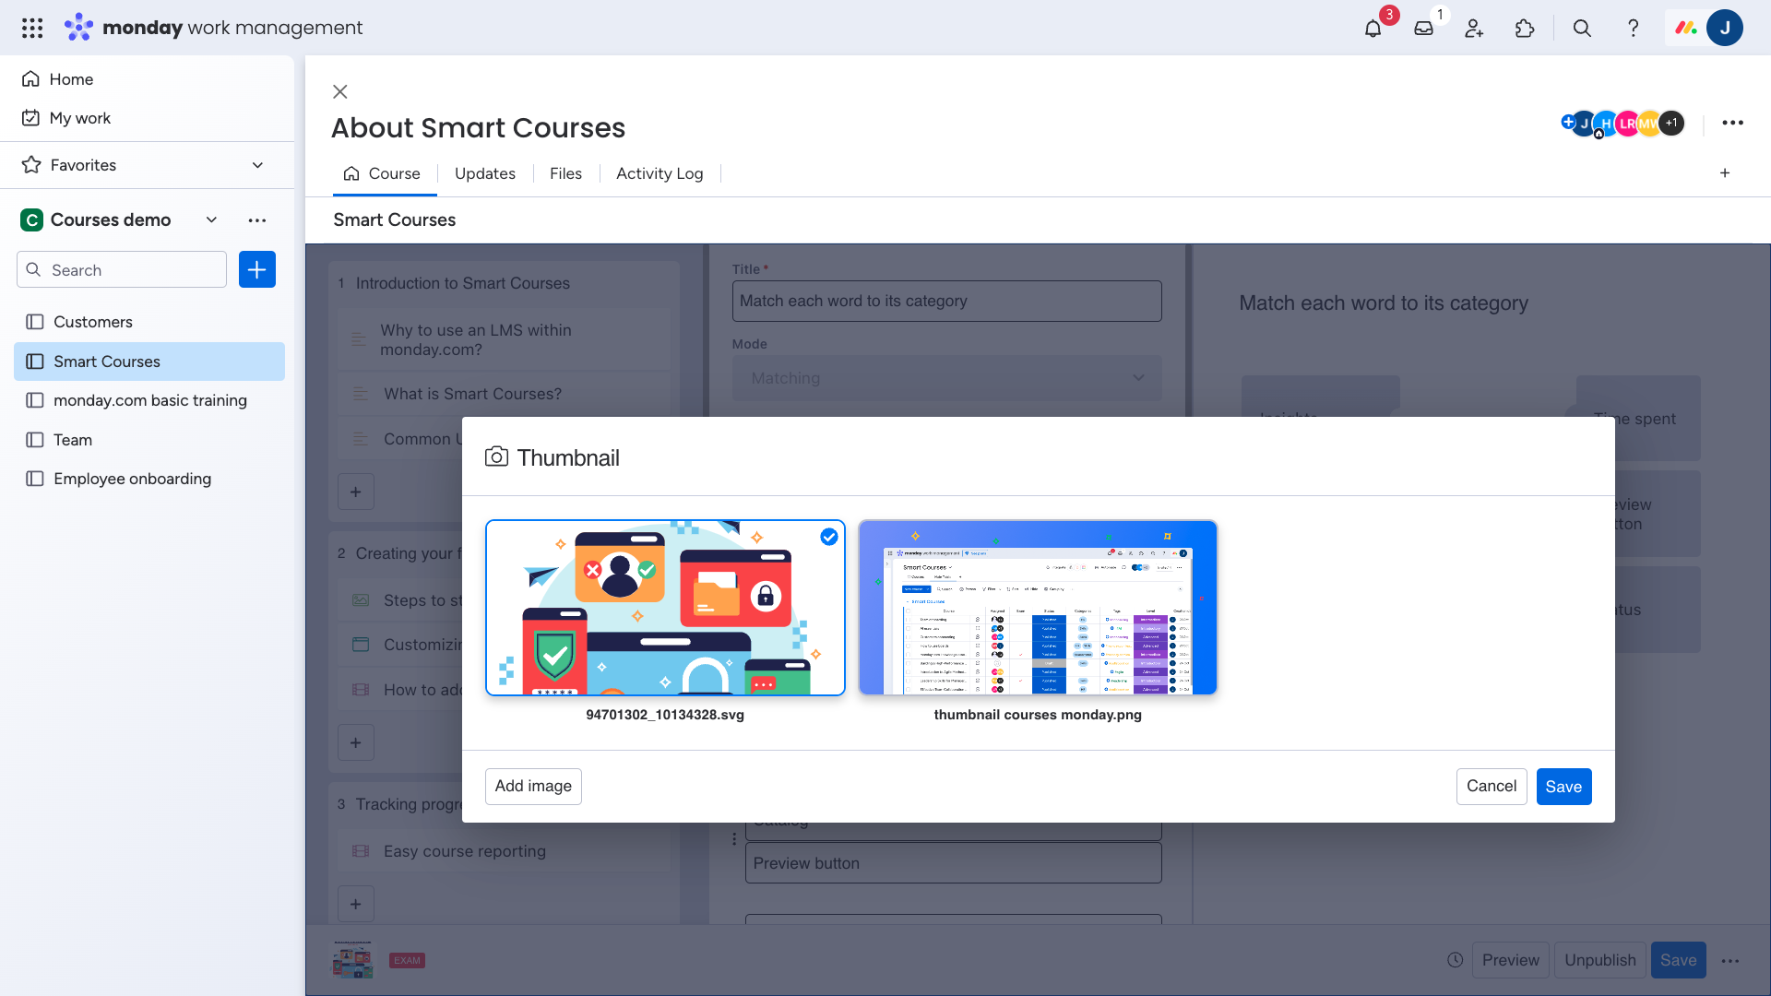The image size is (1771, 996).
Task: Save the thumbnail selection
Action: coord(1563,787)
